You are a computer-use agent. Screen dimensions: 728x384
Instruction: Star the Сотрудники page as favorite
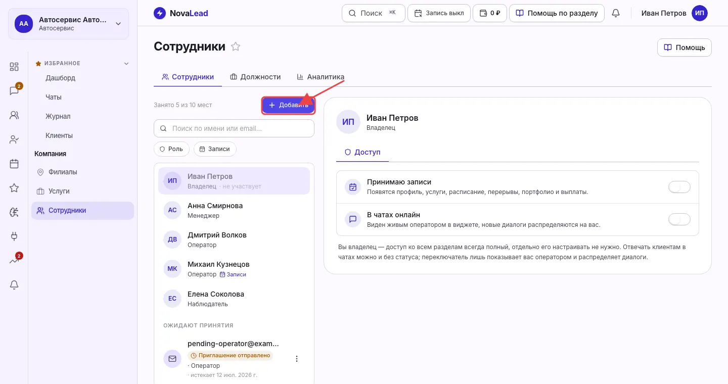236,46
